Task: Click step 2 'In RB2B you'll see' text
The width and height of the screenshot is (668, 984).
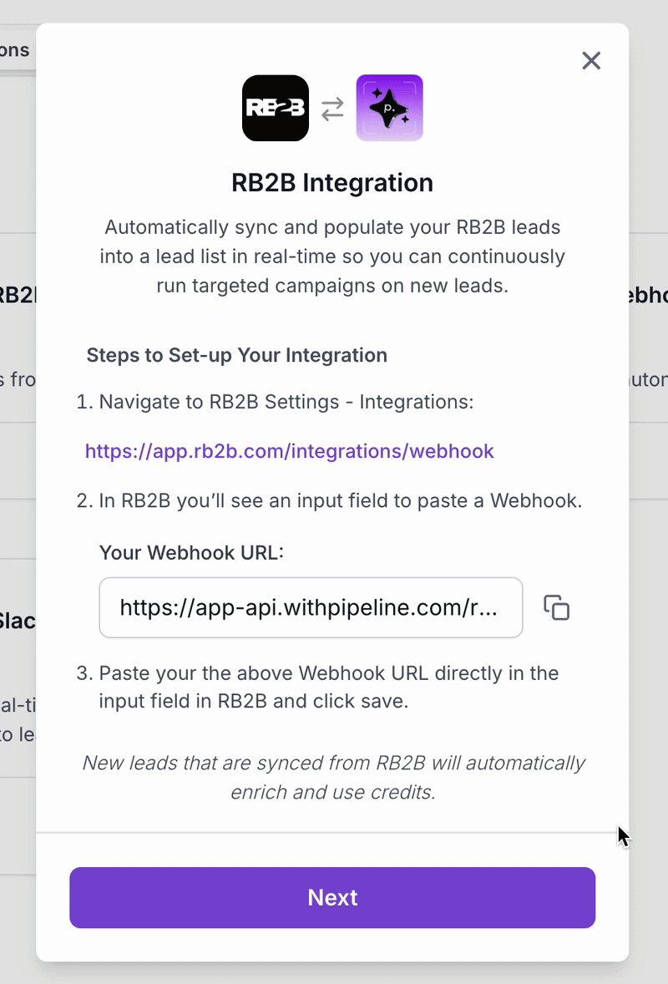Action: 341,501
